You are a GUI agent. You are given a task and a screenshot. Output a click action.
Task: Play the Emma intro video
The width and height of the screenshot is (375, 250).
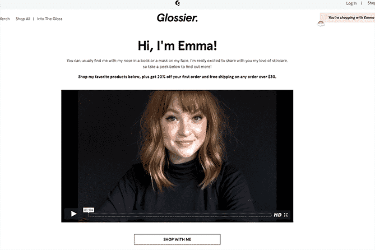(73, 214)
